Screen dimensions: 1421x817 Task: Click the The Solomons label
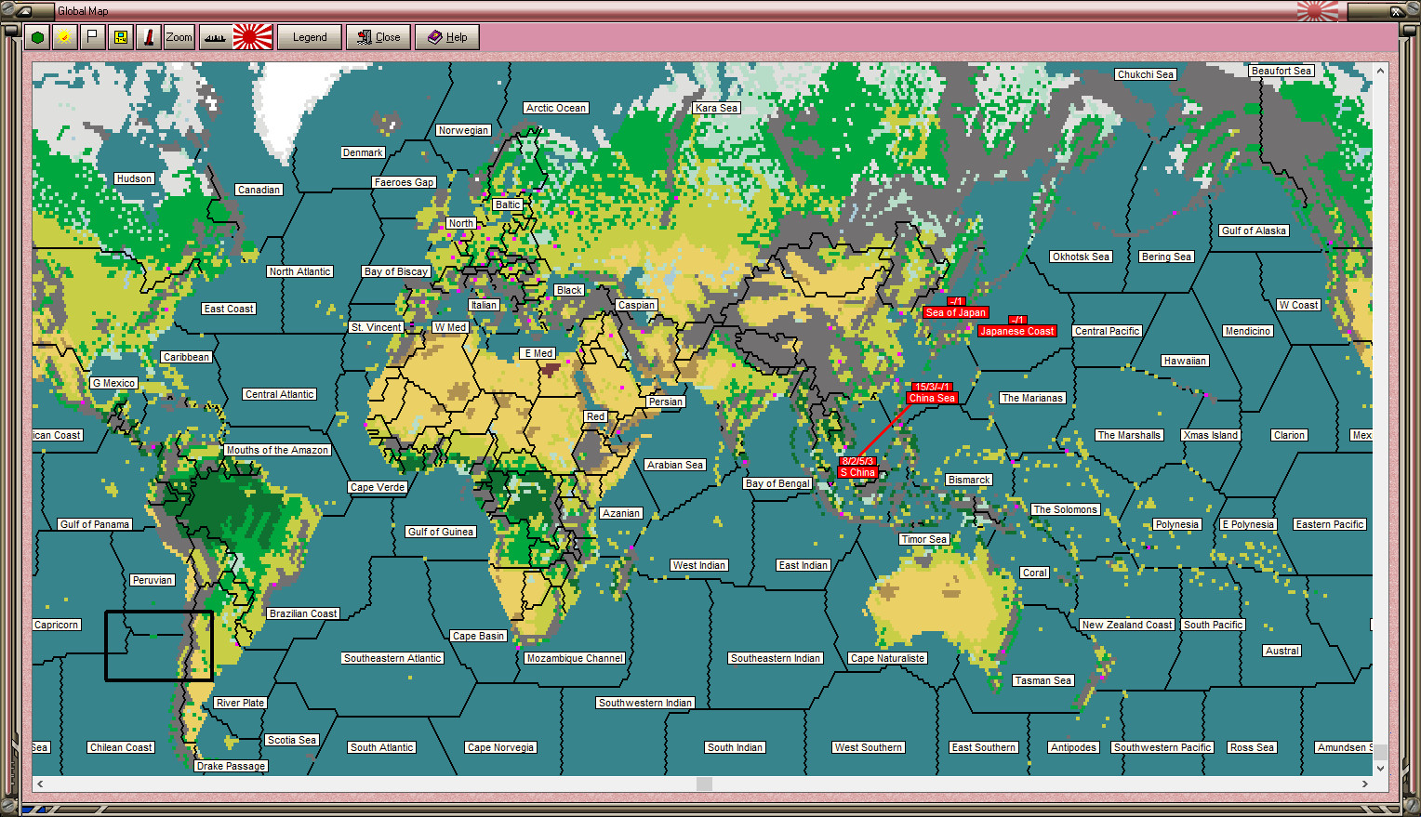pyautogui.click(x=1066, y=509)
